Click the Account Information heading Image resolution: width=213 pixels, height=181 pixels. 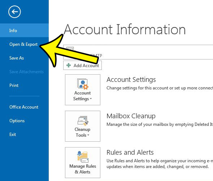(x=125, y=29)
